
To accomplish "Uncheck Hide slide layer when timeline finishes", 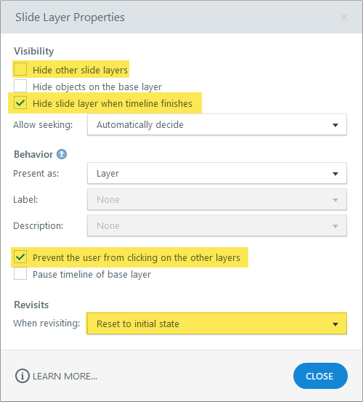I will tap(20, 102).
